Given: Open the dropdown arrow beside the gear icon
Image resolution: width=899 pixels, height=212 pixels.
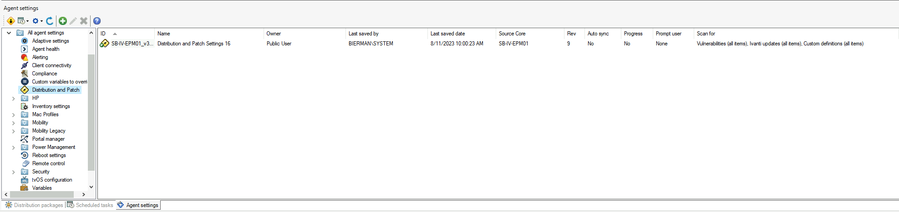Looking at the screenshot, I should click(41, 21).
